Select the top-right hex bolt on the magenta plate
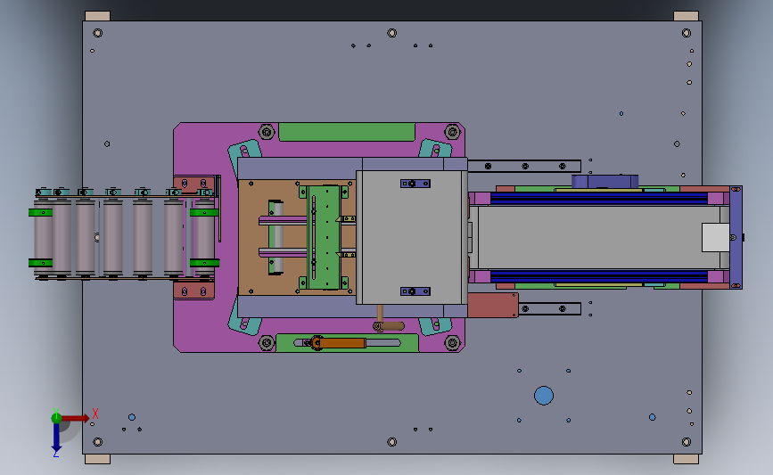 pyautogui.click(x=453, y=132)
